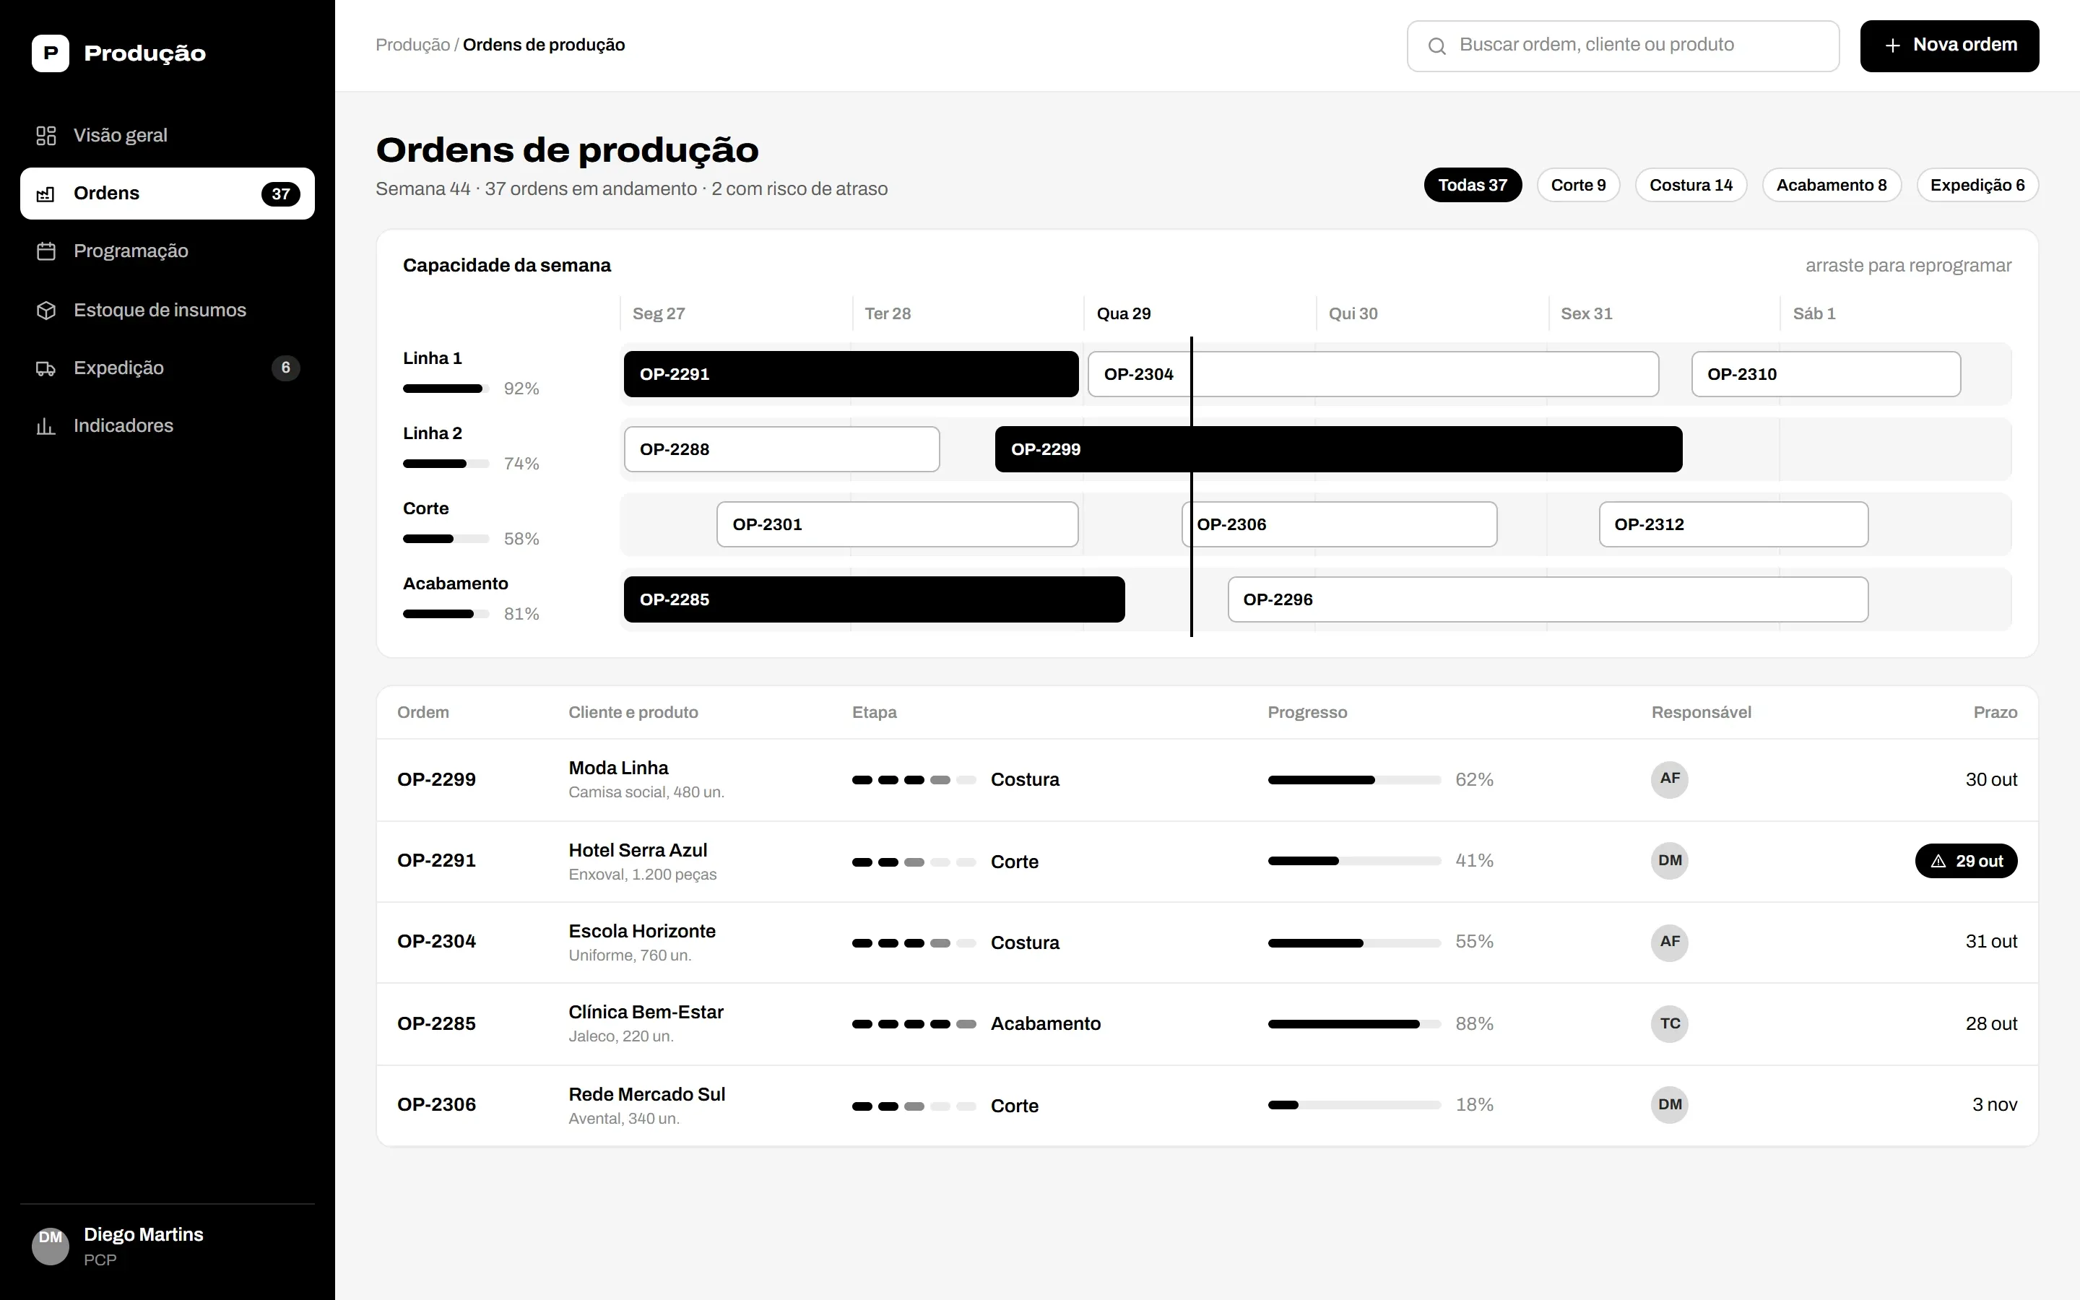The height and width of the screenshot is (1300, 2080).
Task: Select OP-2296 bar in Acabamento
Action: 1547,599
